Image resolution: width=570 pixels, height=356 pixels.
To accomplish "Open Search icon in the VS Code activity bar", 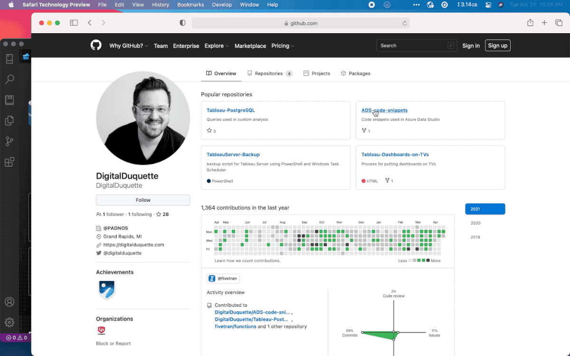I will (x=9, y=79).
